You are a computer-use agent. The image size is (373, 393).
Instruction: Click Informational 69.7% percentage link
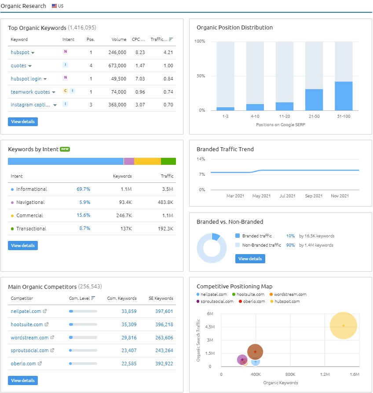tap(83, 189)
